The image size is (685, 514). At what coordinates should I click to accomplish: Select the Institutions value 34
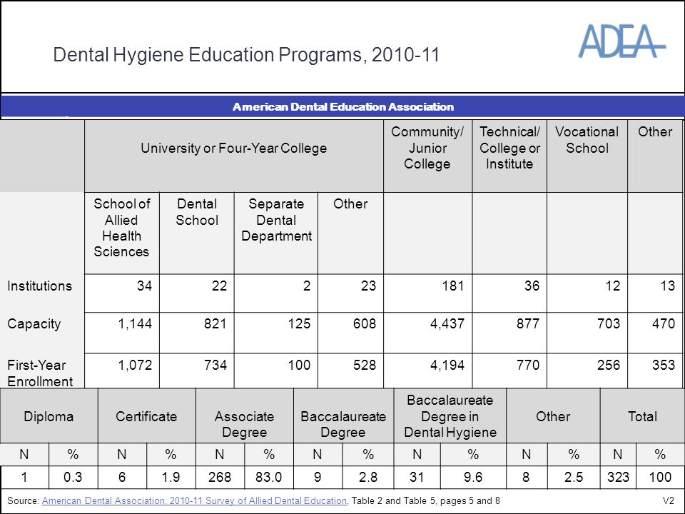[144, 286]
